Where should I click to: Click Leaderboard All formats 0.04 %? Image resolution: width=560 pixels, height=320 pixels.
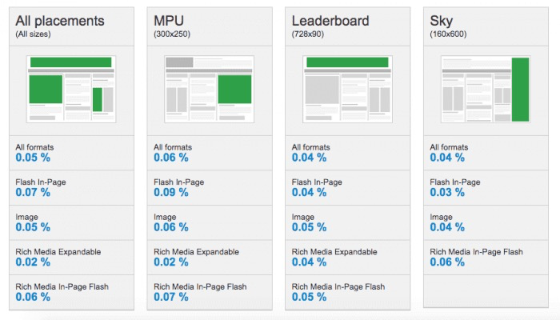pos(310,158)
